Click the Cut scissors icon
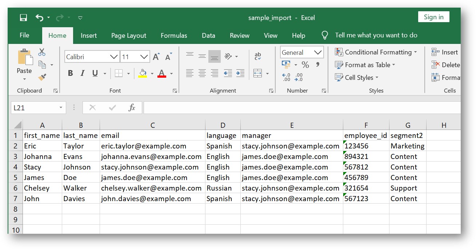Screen dimensions: 476x249 [41, 52]
